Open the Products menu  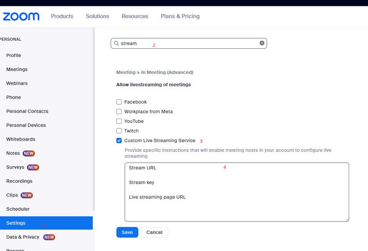[x=62, y=16]
